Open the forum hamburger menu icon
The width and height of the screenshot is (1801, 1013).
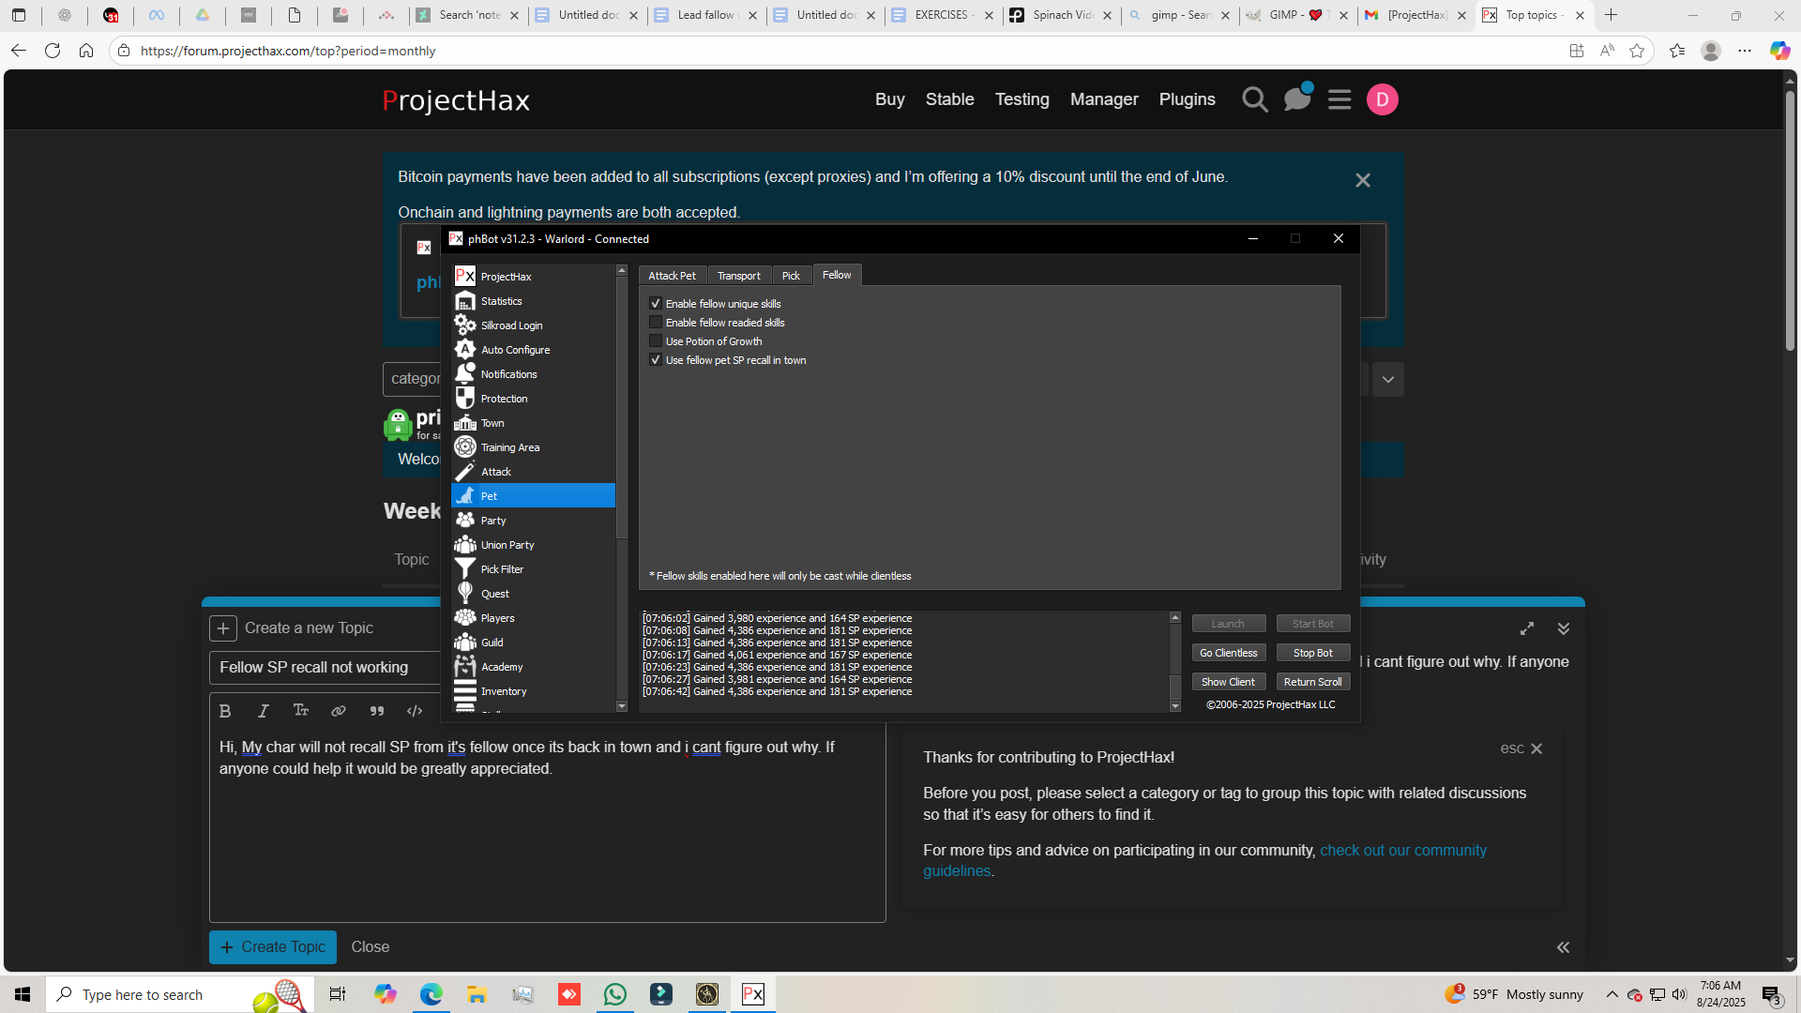1339,99
